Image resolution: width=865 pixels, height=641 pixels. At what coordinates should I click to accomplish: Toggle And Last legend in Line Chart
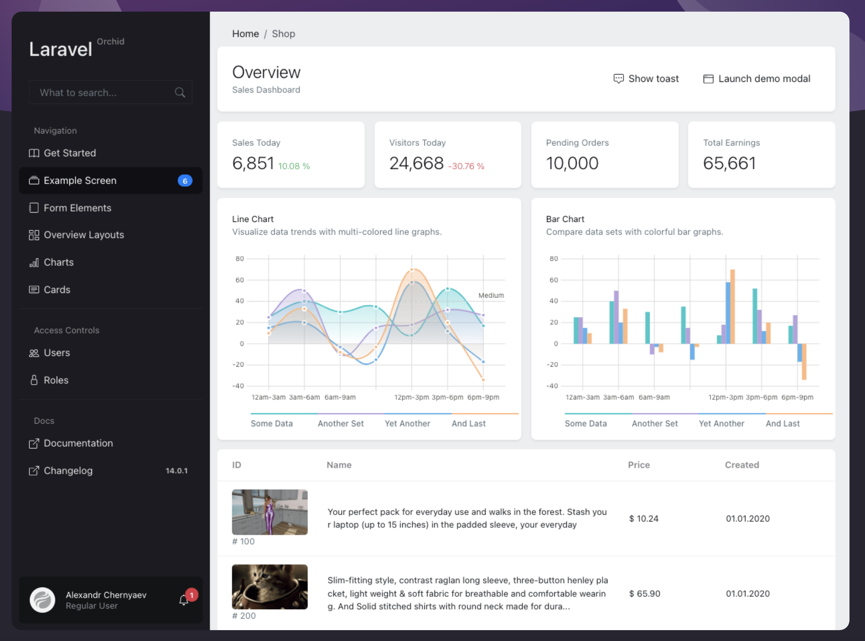(468, 423)
